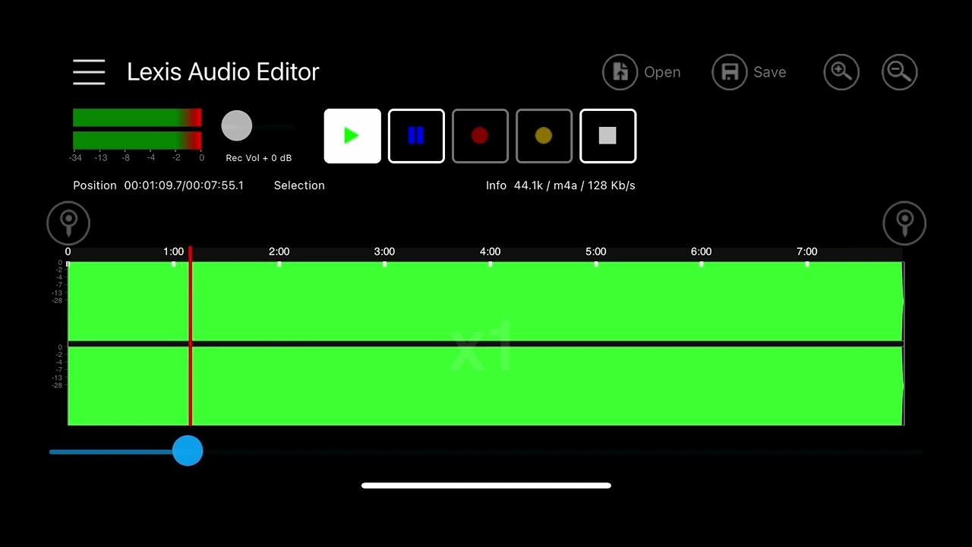Zoom out of the waveform
This screenshot has width=972, height=547.
(900, 72)
